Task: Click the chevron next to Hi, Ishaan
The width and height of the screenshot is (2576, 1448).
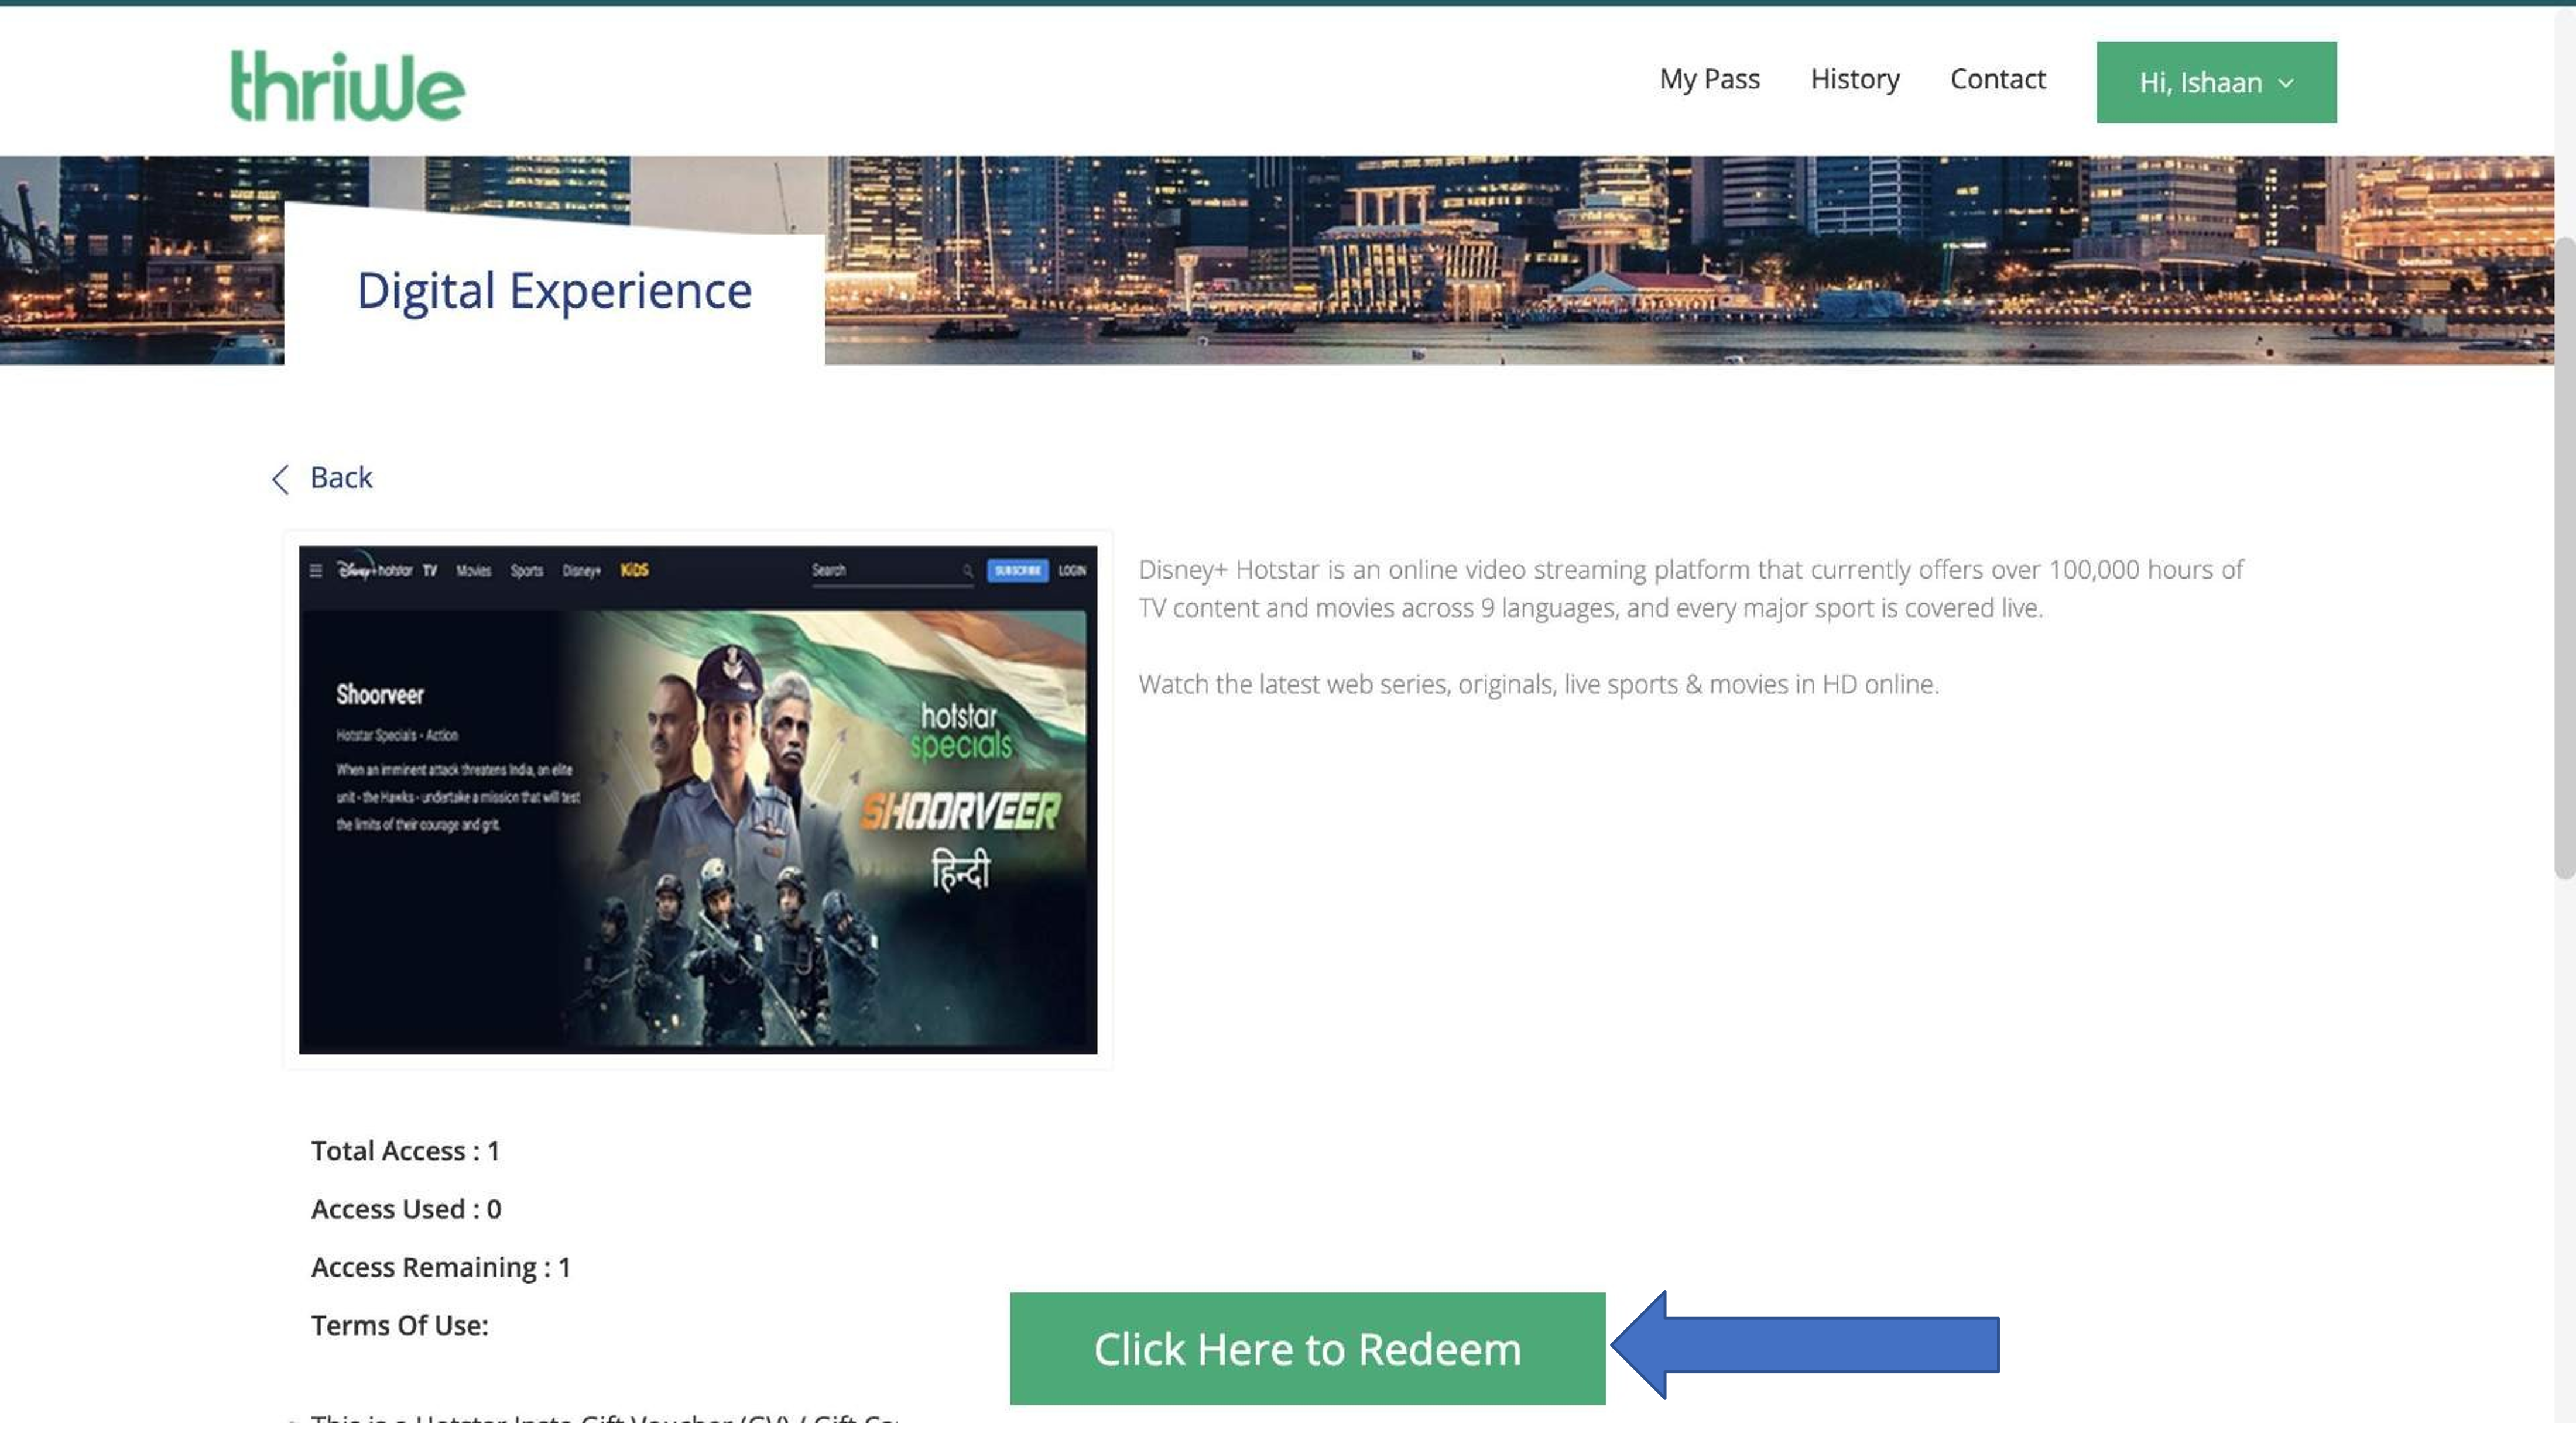Action: click(x=2286, y=83)
